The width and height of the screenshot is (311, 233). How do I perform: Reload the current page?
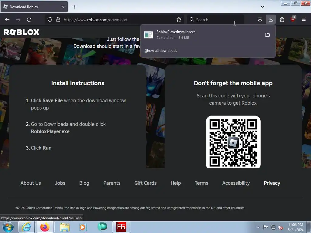(29, 20)
